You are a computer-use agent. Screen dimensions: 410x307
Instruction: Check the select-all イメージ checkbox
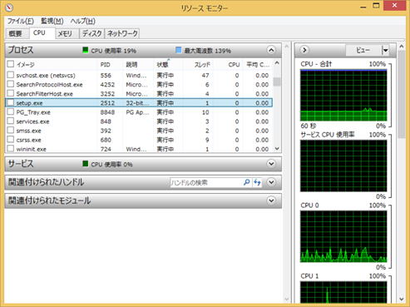point(11,64)
